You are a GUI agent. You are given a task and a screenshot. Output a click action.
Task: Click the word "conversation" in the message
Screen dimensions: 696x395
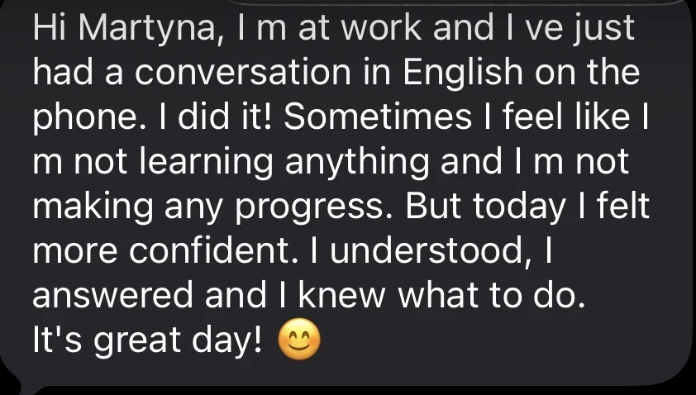[242, 73]
